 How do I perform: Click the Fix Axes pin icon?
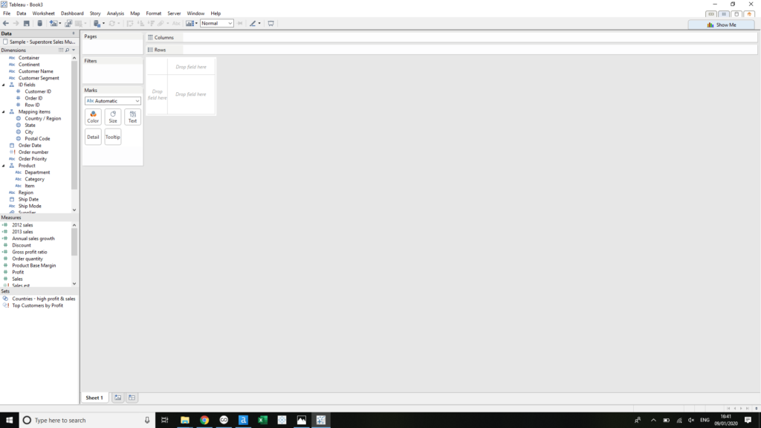(240, 23)
